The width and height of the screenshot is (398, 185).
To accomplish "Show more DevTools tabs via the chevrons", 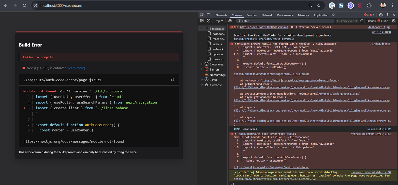I will point(333,15).
